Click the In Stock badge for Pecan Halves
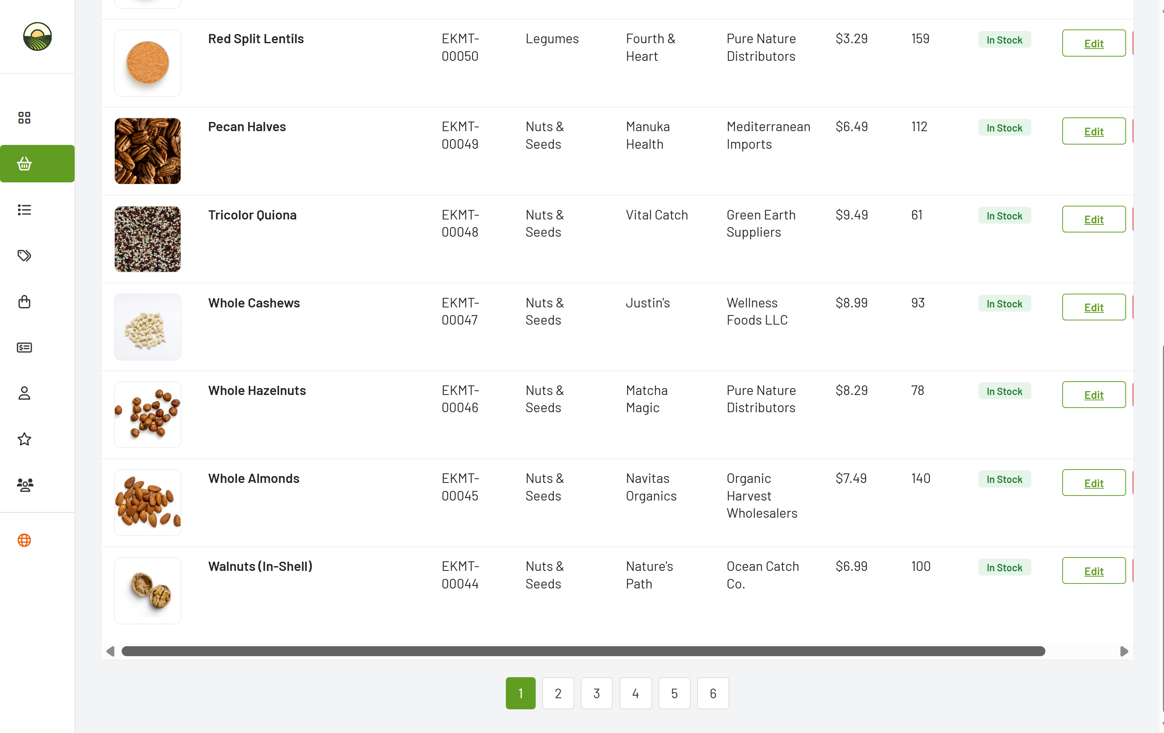Viewport: 1164px width, 733px height. tap(1004, 128)
